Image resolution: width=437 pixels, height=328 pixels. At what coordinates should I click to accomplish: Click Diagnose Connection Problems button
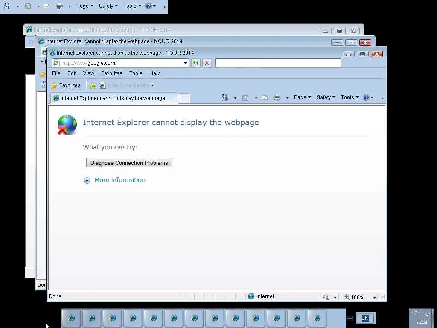pos(129,163)
